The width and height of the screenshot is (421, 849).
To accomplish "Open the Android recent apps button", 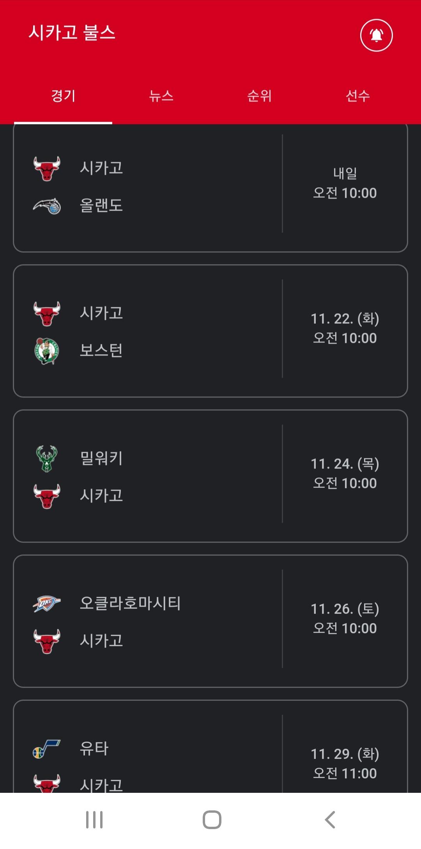I will 94,819.
